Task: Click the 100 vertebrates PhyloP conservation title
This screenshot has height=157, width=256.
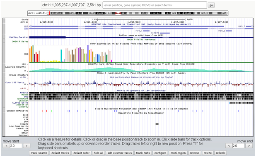Action: 141,77
